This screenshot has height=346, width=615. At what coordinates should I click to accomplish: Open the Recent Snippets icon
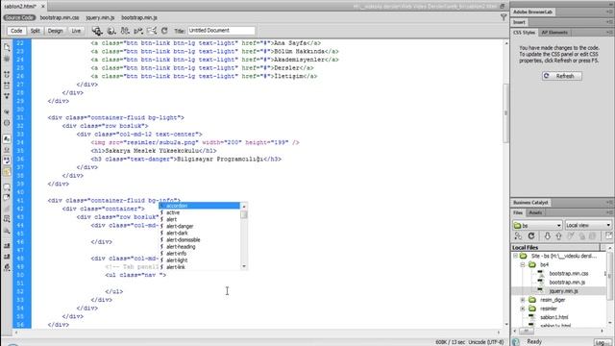point(7,219)
